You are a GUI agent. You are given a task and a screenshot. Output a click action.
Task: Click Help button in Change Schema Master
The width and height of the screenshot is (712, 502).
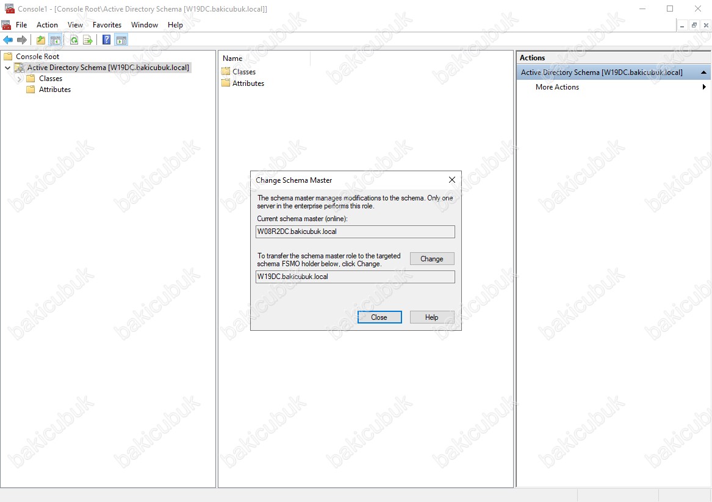[432, 317]
